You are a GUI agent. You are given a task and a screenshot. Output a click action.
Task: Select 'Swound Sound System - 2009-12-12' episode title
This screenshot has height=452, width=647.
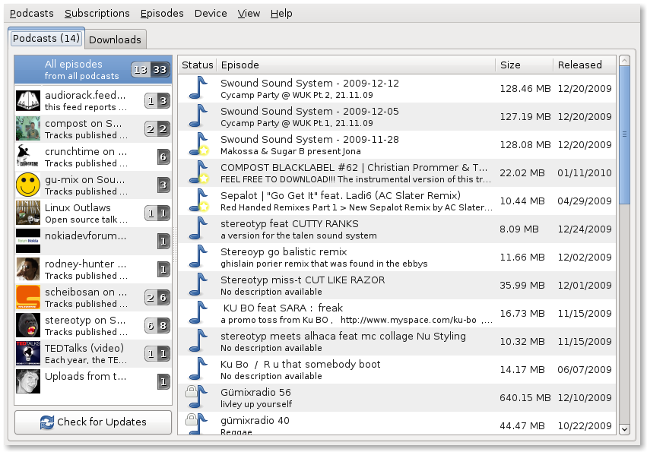[x=309, y=83]
